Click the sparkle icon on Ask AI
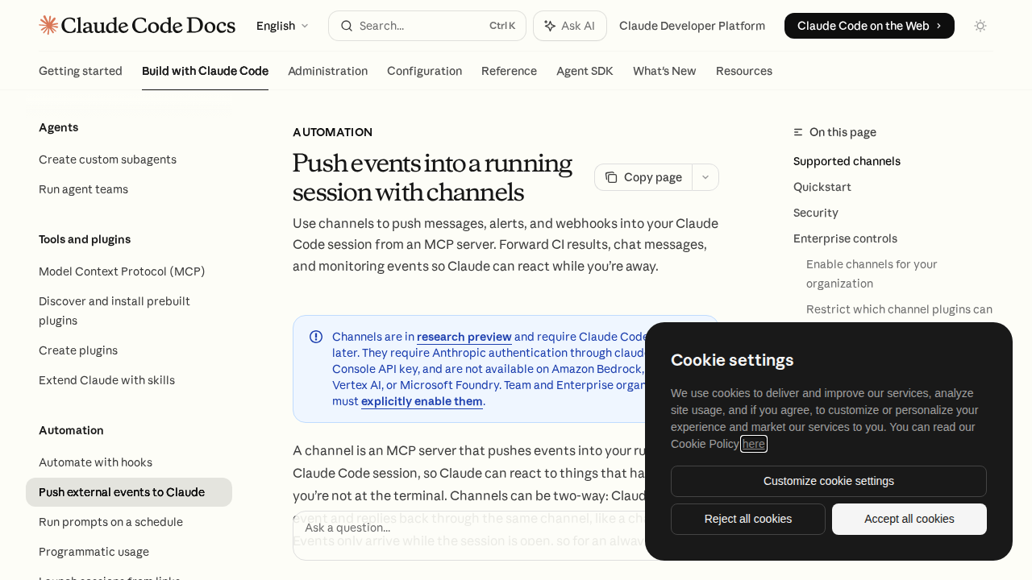The image size is (1032, 580). (550, 26)
